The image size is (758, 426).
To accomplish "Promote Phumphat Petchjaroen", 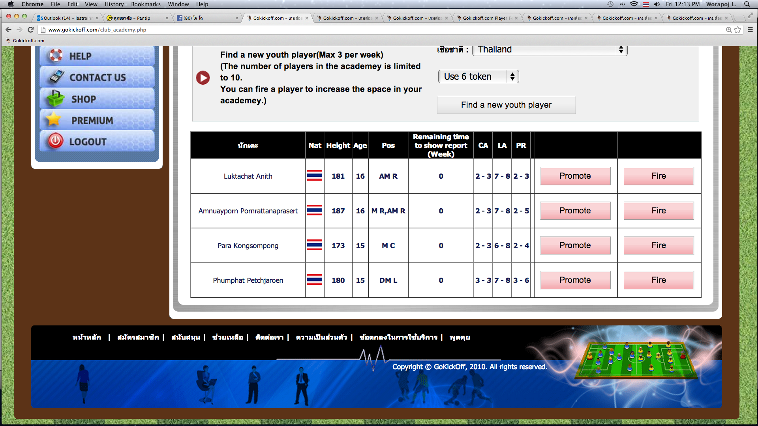I will click(x=575, y=280).
